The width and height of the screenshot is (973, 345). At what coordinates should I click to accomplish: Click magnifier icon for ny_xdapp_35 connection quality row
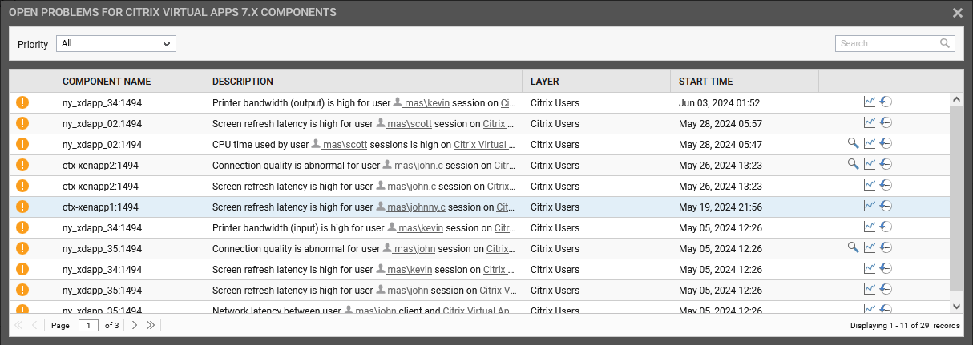[x=854, y=247]
